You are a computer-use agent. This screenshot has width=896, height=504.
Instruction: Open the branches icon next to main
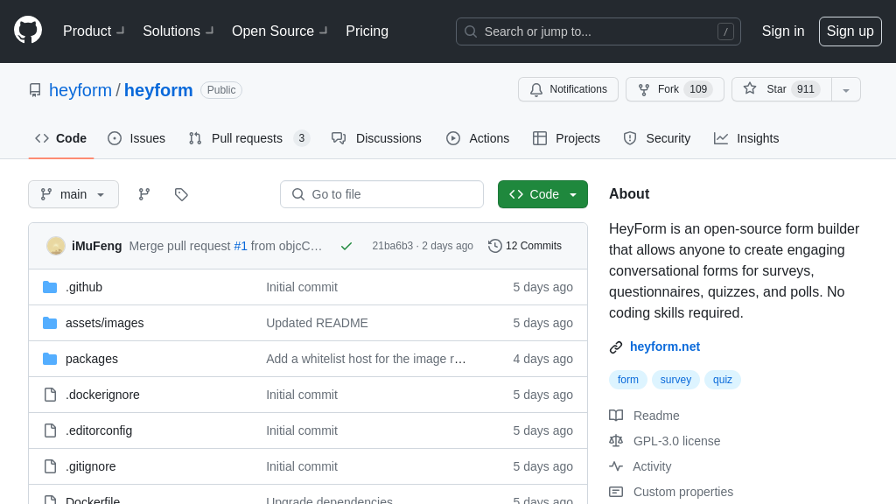(144, 194)
